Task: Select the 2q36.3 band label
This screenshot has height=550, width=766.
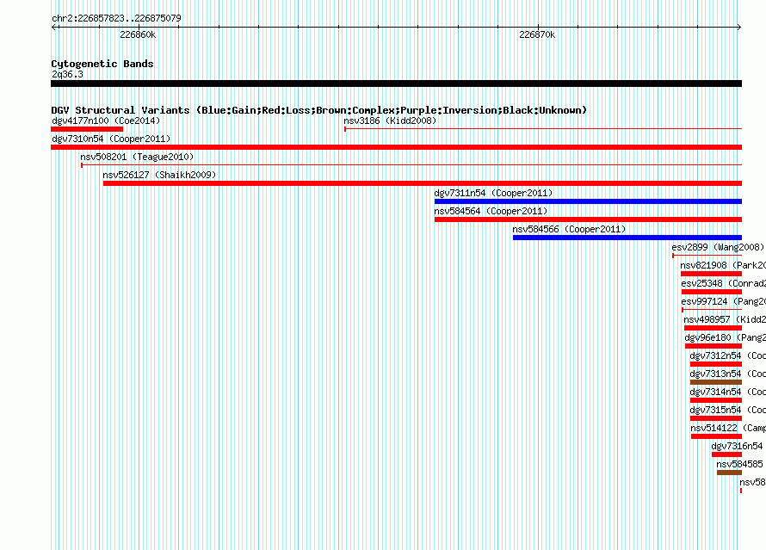Action: 67,74
